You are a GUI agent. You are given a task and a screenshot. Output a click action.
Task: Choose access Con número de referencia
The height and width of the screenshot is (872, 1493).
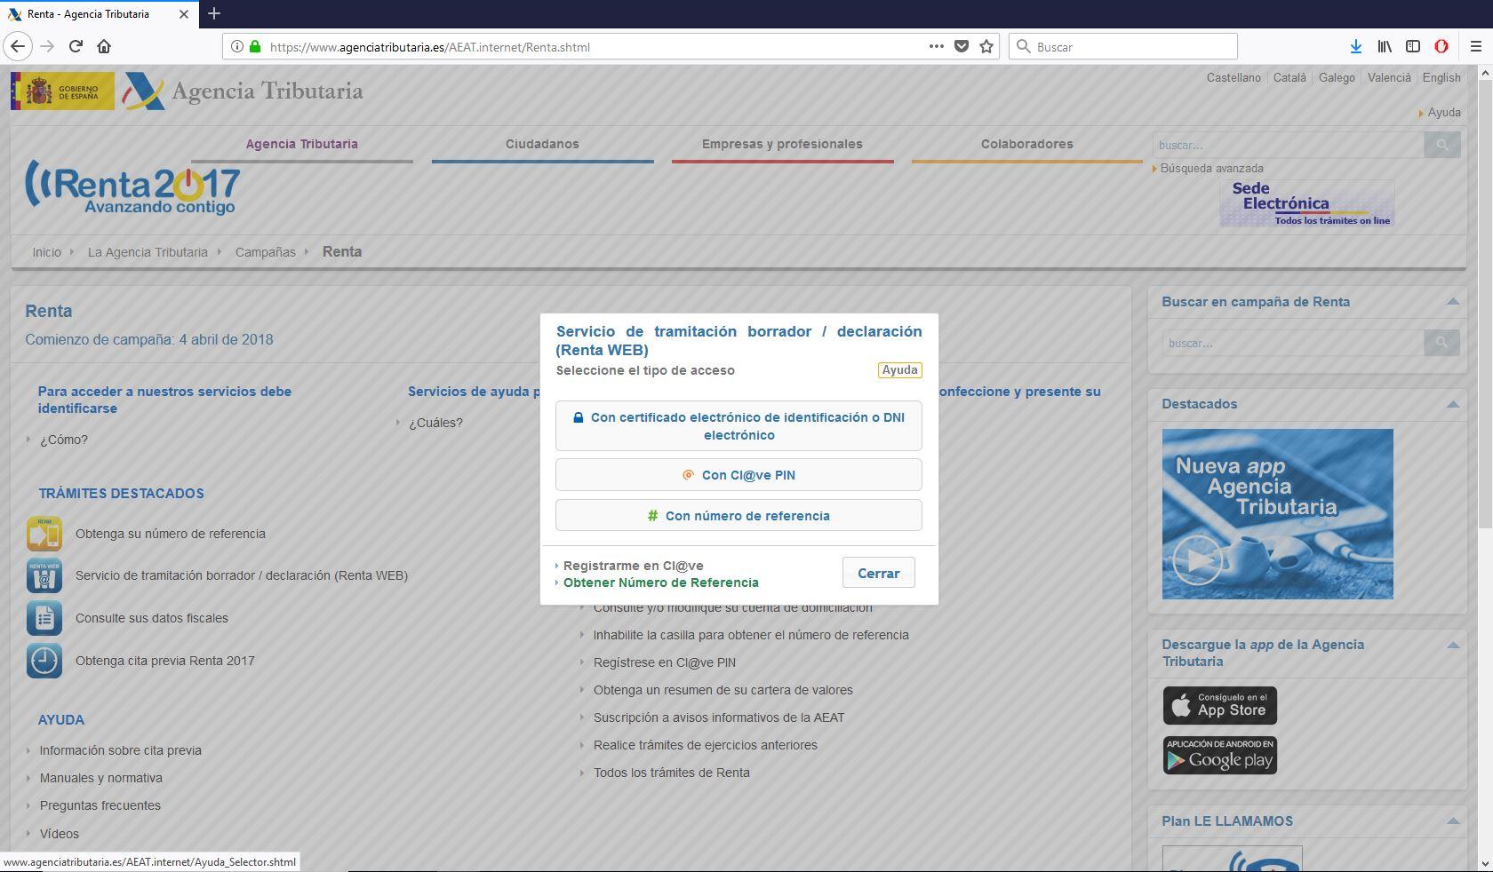tap(739, 516)
